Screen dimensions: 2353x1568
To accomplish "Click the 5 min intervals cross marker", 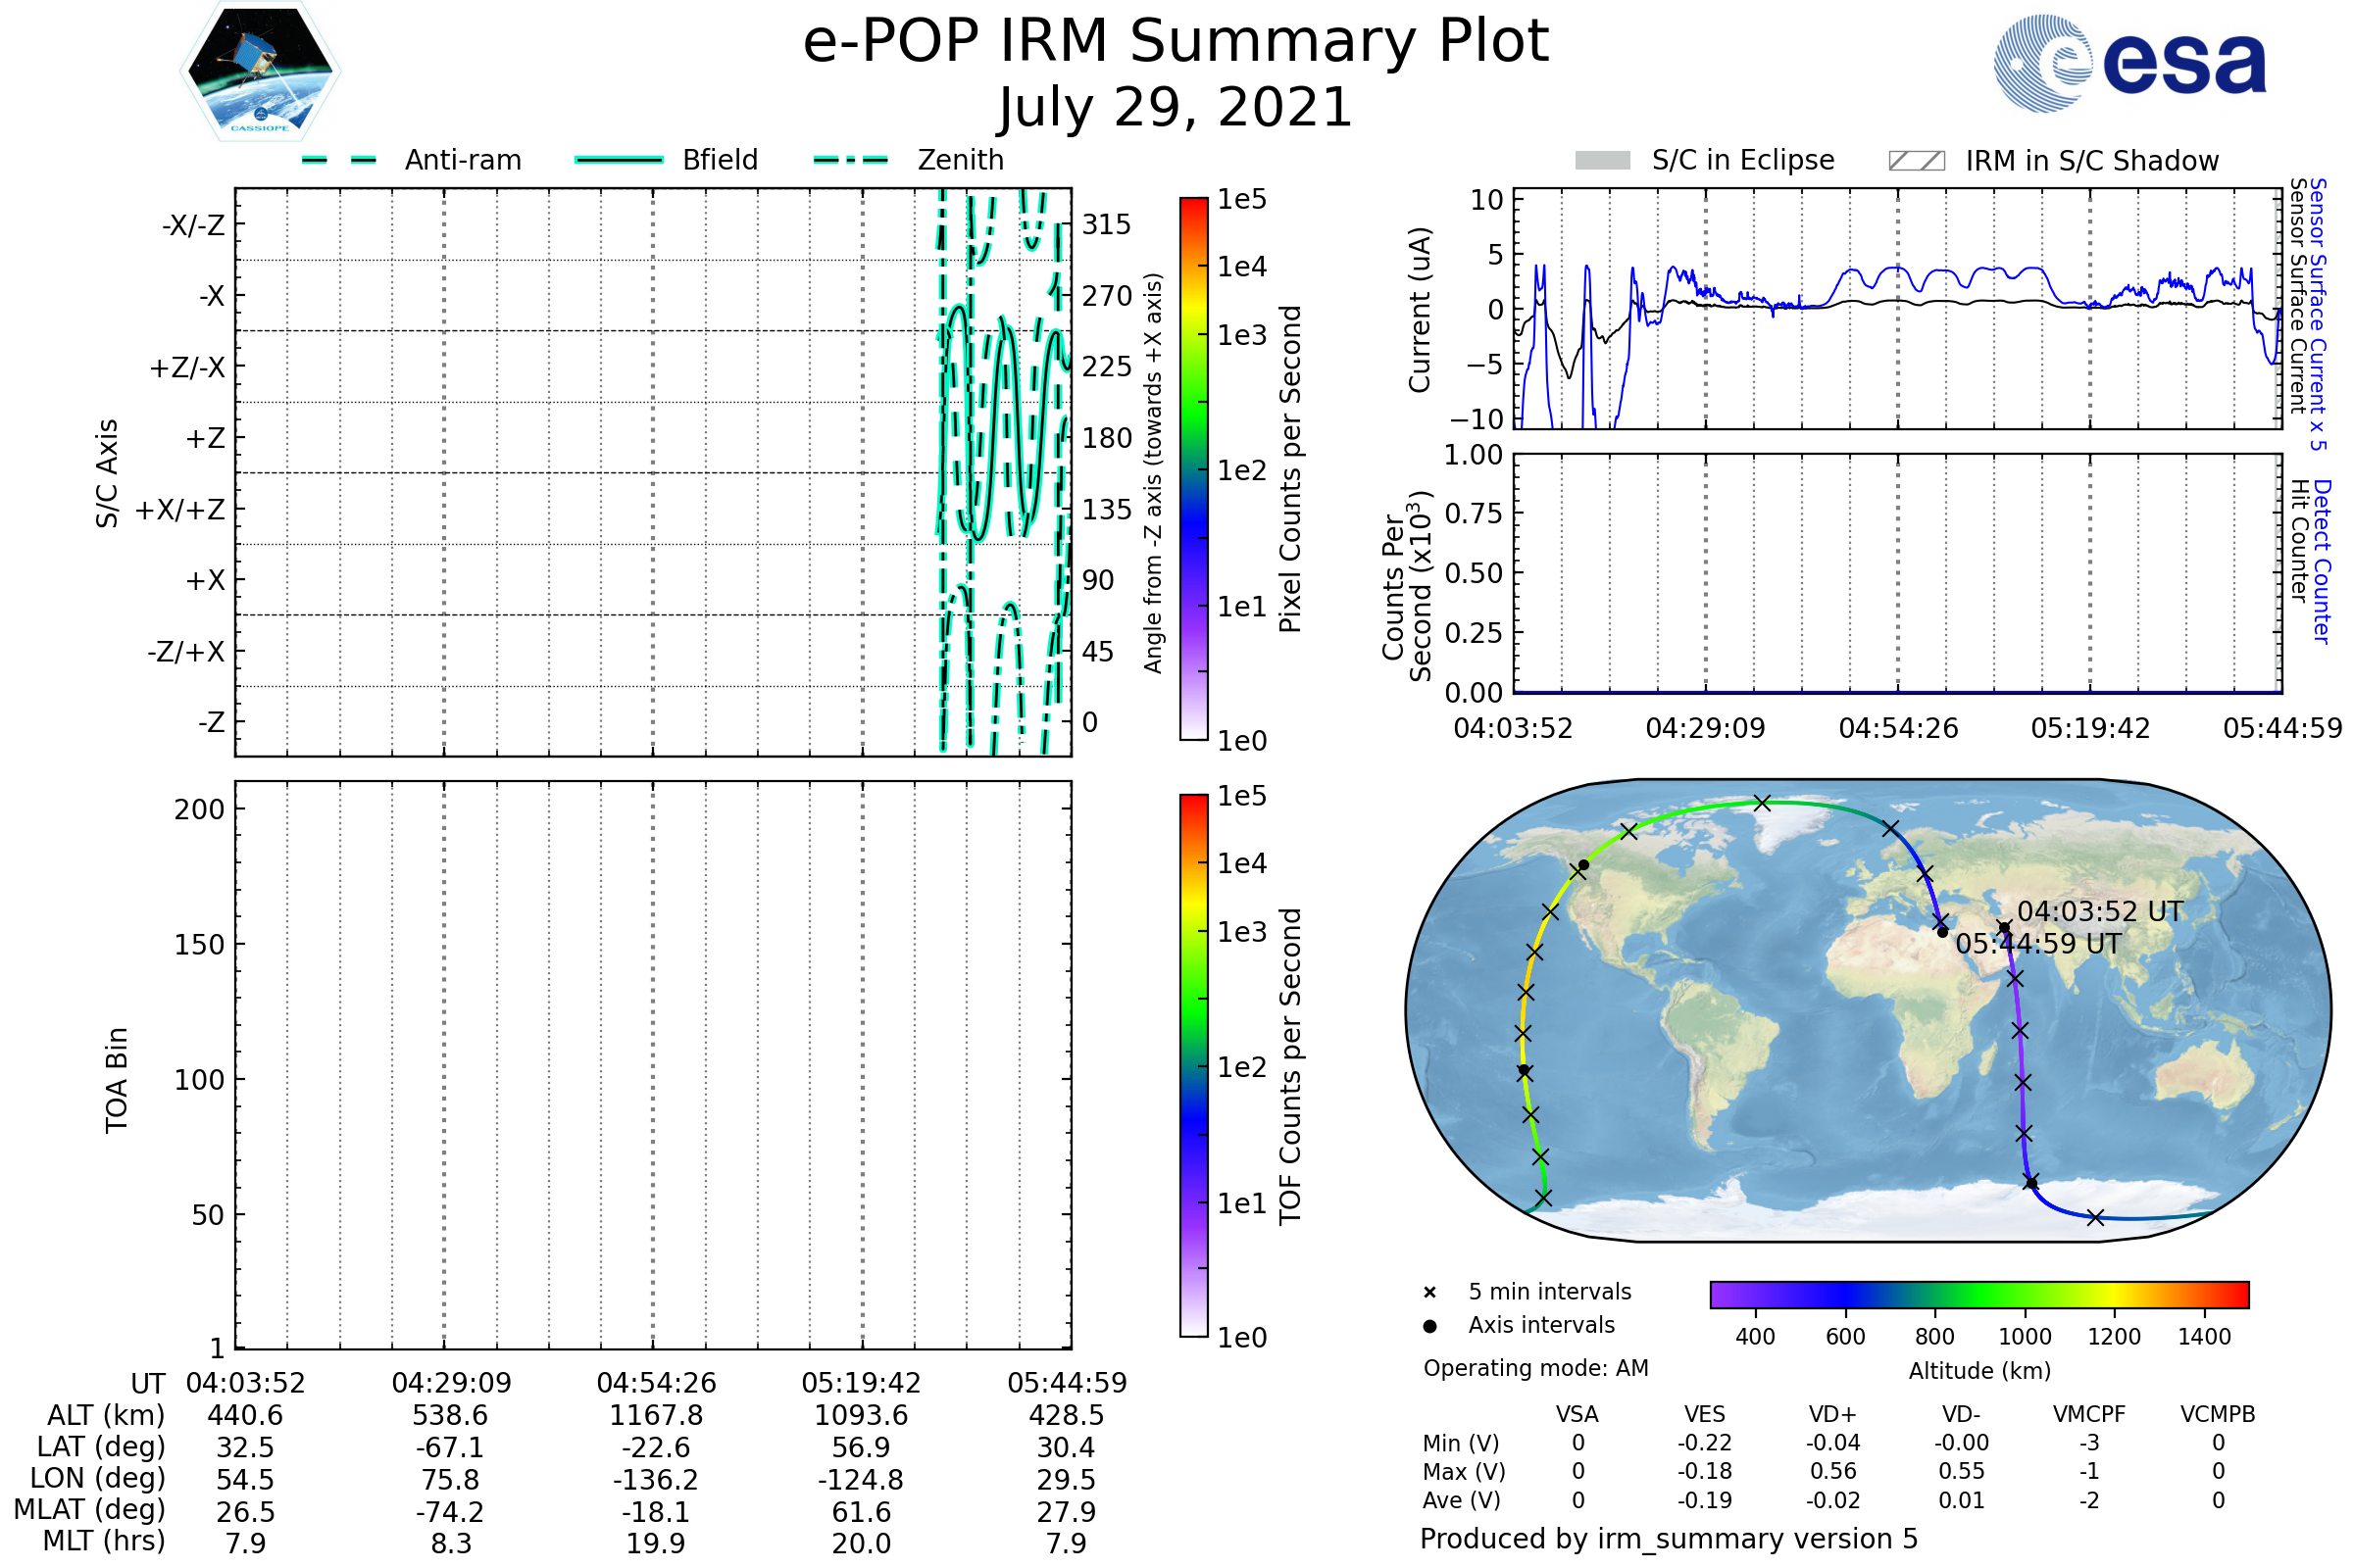I will tap(1429, 1293).
